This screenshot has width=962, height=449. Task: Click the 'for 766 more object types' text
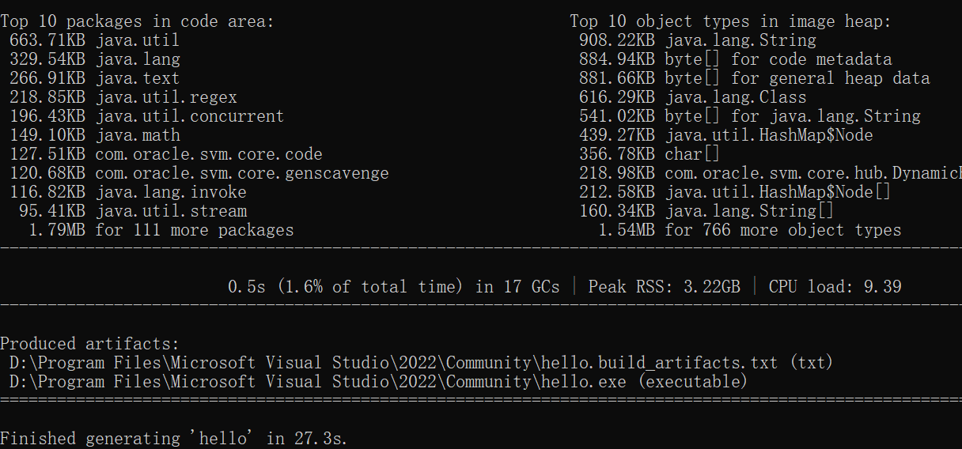(x=782, y=230)
